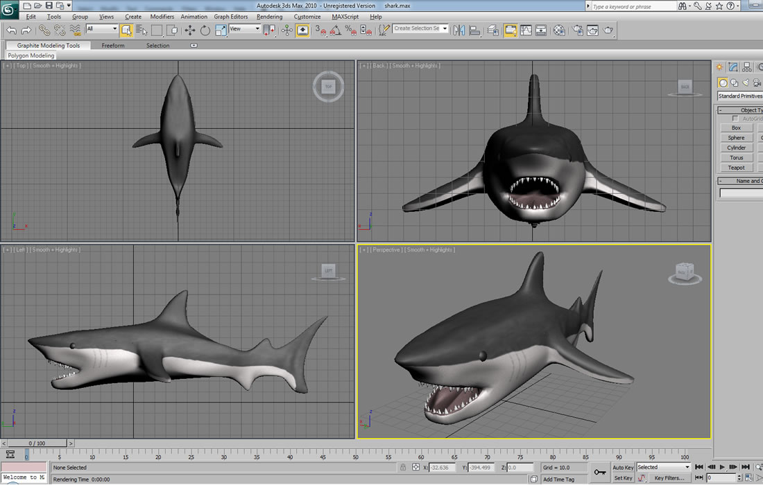Open the Standard Primitives dropdown
The height and width of the screenshot is (485, 763).
coord(739,96)
